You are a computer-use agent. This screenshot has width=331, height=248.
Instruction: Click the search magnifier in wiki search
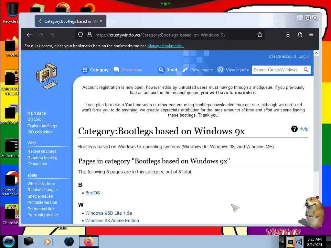click(x=306, y=70)
